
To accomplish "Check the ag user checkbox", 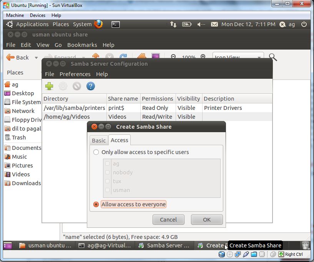I will tap(107, 164).
